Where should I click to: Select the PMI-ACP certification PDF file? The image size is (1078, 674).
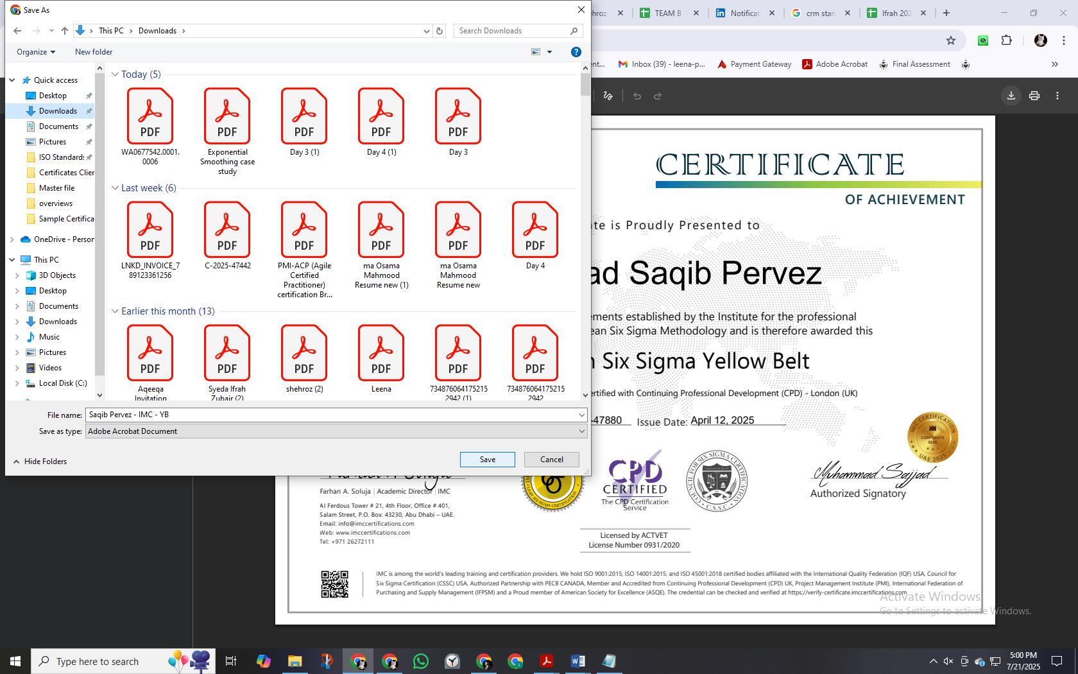pos(304,250)
